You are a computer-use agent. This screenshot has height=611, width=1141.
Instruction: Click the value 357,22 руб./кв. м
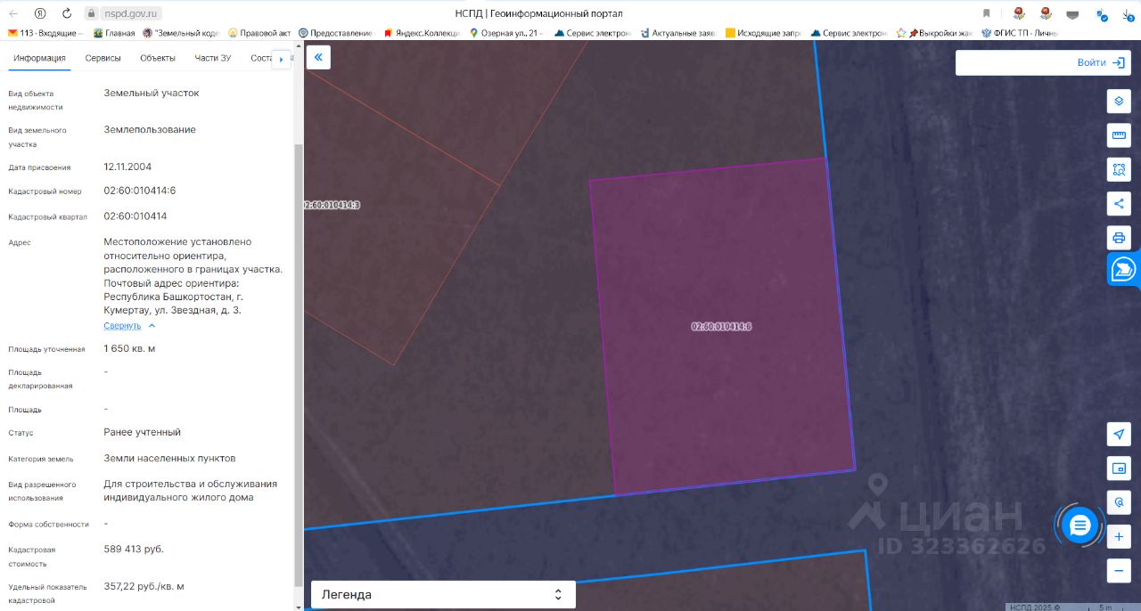pos(144,586)
